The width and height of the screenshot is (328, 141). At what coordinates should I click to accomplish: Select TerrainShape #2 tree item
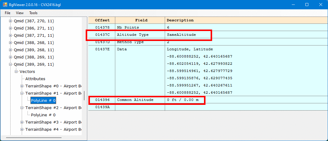tap(53, 108)
